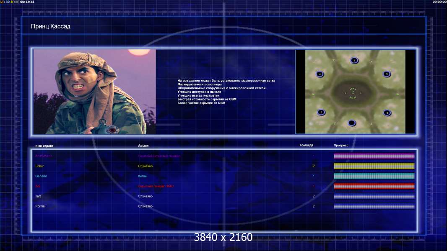Select start position 1 on map preview
Screen dimensions: 447x251
354,60
